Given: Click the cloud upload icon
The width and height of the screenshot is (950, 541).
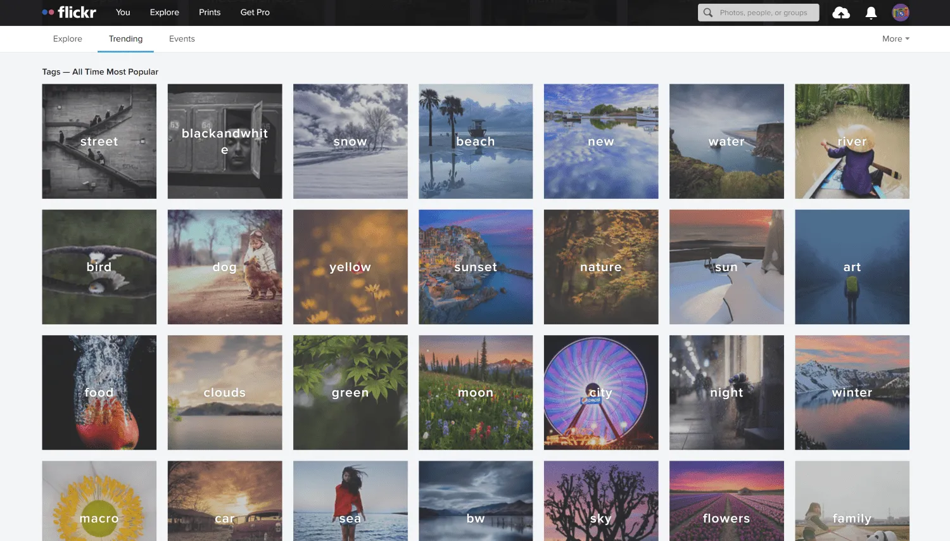Looking at the screenshot, I should click(840, 12).
